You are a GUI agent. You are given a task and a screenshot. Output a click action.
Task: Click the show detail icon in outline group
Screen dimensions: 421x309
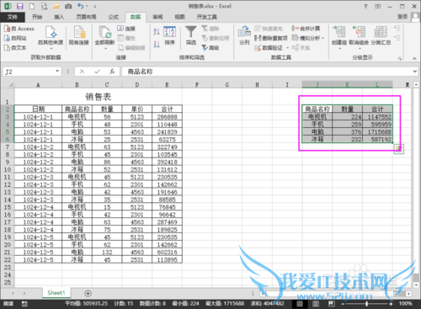[397, 28]
